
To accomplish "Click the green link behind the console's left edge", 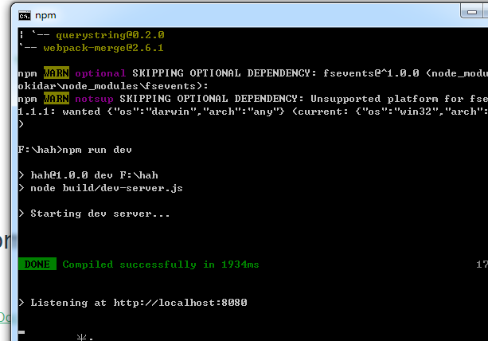I will pos(4,318).
